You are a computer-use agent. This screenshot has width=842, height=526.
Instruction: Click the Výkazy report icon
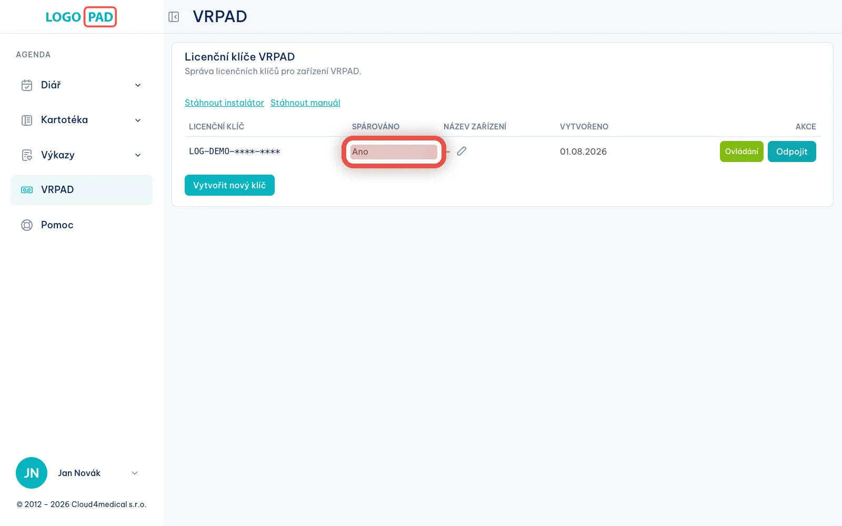coord(27,155)
